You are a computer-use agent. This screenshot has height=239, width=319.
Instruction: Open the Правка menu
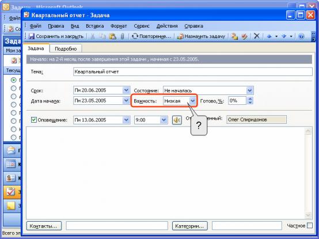point(56,26)
